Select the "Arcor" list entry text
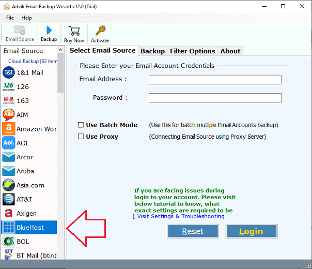The height and width of the screenshot is (269, 312). click(25, 157)
